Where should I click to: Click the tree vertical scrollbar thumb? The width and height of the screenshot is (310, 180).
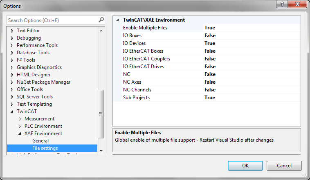pyautogui.click(x=101, y=114)
